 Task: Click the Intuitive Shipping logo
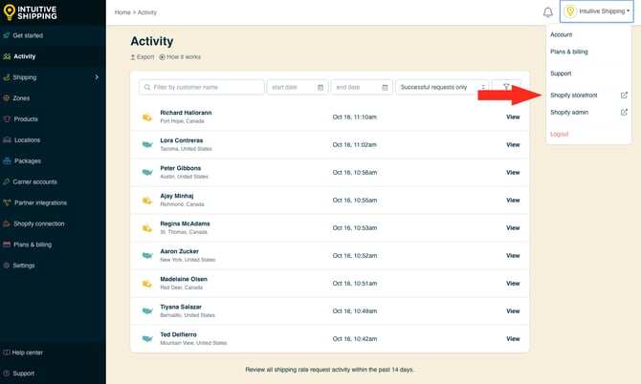click(x=31, y=12)
